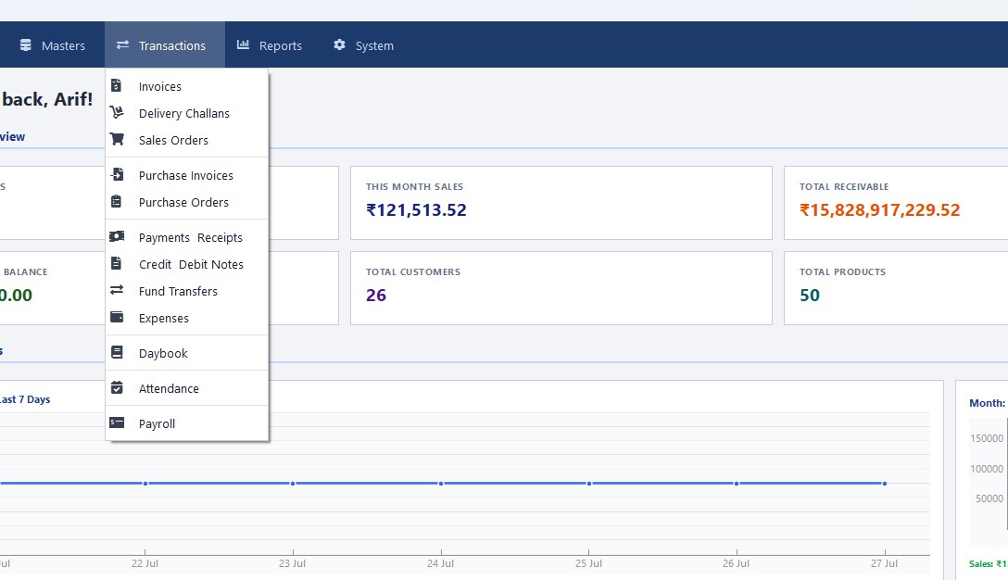Click the 25 Jul axis label
This screenshot has width=1008, height=580.
pos(588,563)
